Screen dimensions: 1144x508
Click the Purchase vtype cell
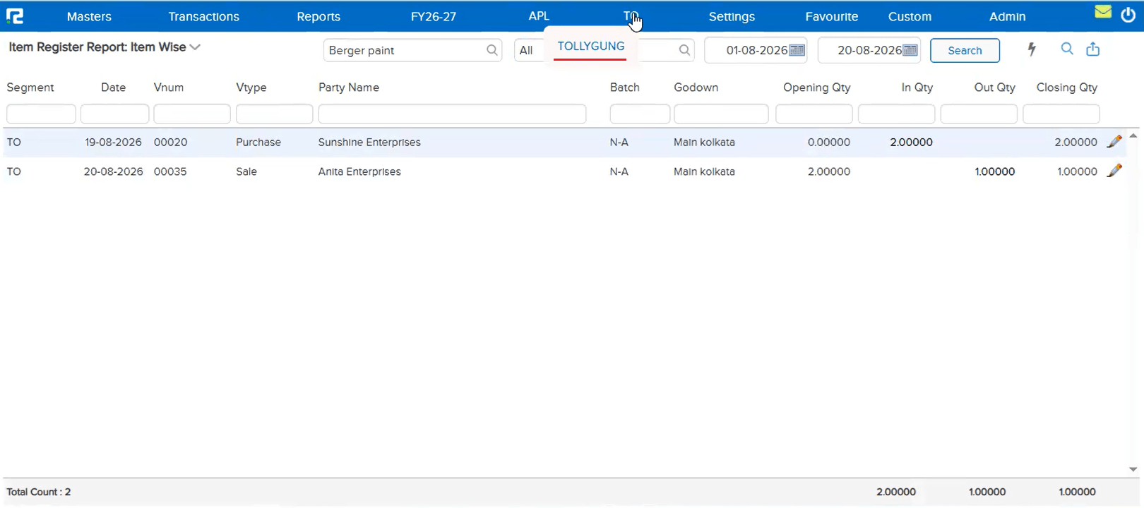tap(258, 142)
